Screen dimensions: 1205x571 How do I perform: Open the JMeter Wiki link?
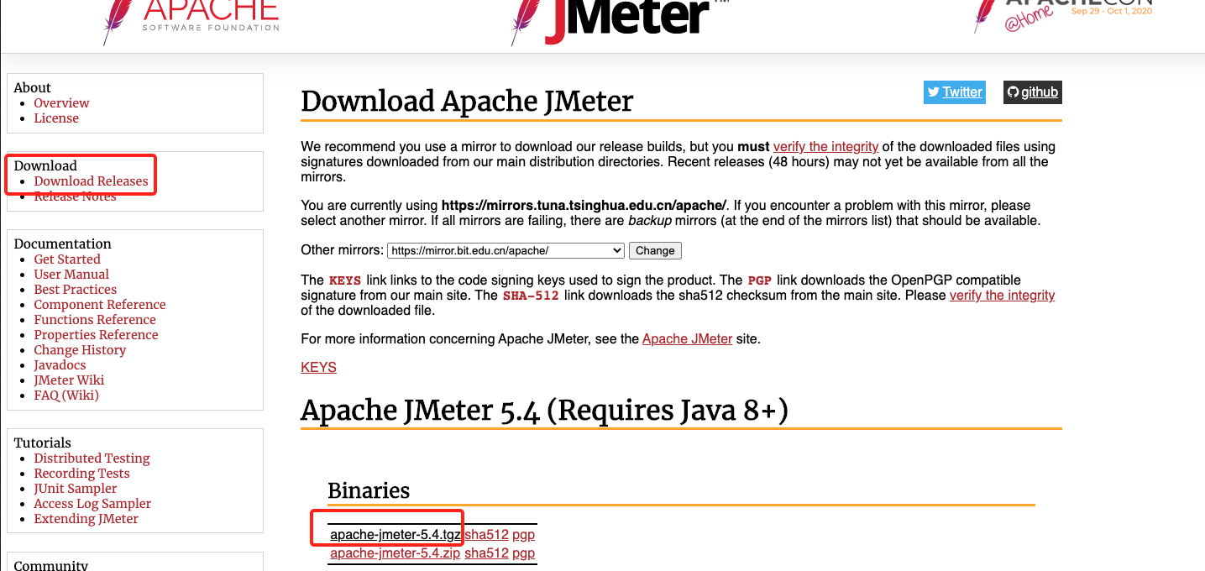(x=69, y=380)
